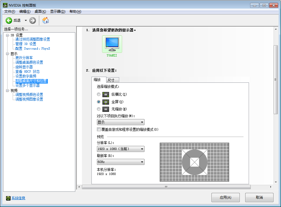
Task: Collapse the 视频 tree node
Action: pos(7,91)
